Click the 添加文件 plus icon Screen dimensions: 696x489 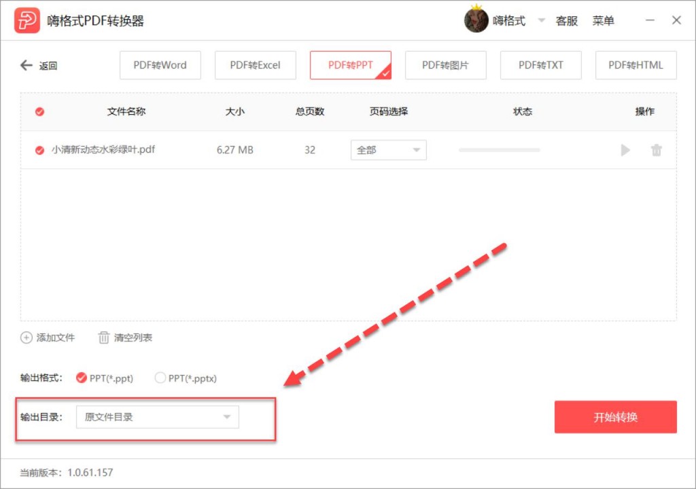pos(27,338)
